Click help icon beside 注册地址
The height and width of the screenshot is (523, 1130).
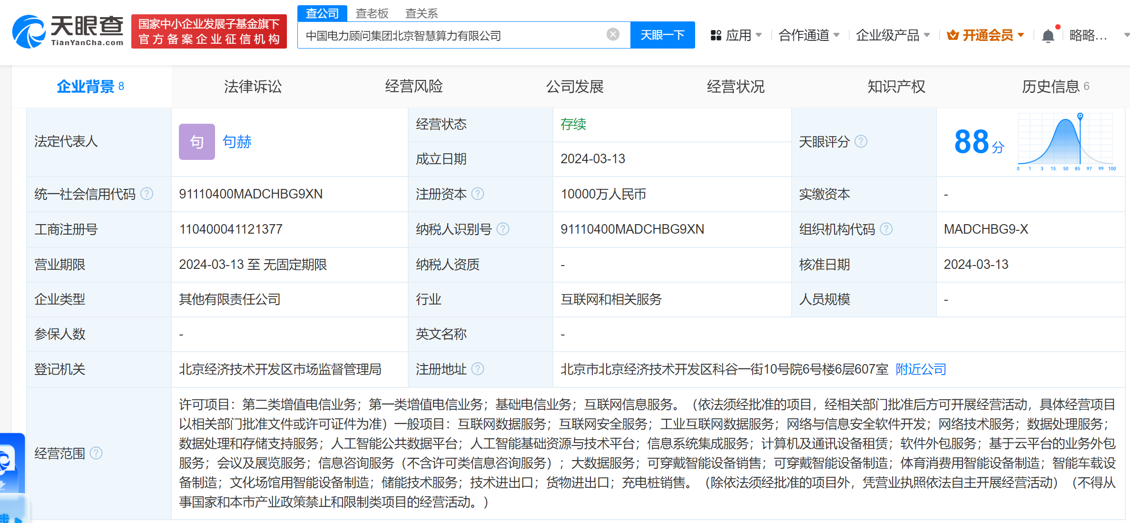tap(478, 369)
